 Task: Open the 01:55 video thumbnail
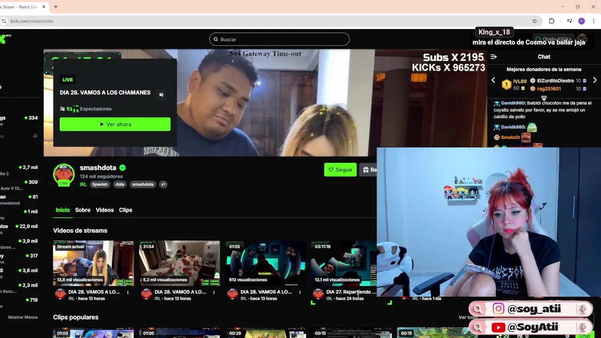(265, 263)
